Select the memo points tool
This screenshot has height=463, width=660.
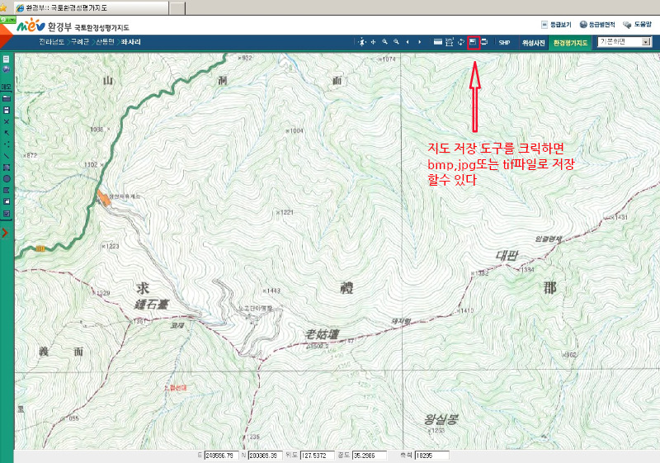pos(7,144)
